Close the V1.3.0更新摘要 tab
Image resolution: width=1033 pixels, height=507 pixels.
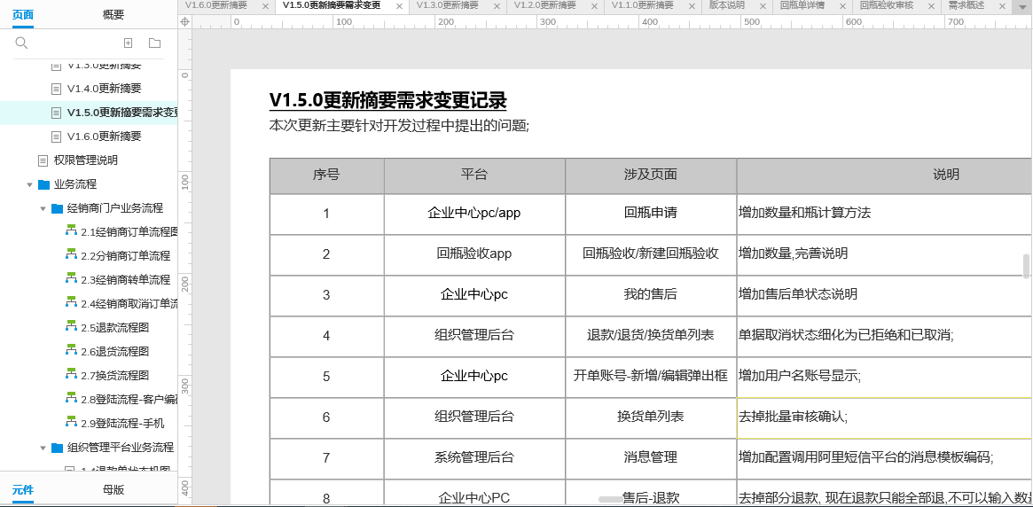click(x=497, y=6)
